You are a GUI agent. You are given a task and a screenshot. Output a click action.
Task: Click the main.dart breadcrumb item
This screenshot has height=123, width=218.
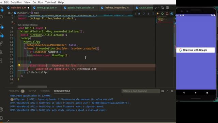click(x=21, y=13)
